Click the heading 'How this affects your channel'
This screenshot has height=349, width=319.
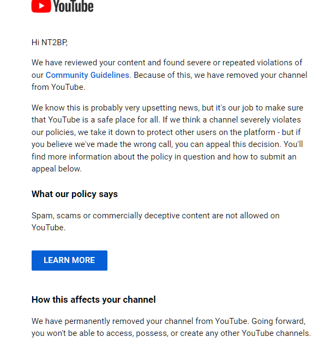[x=94, y=299]
